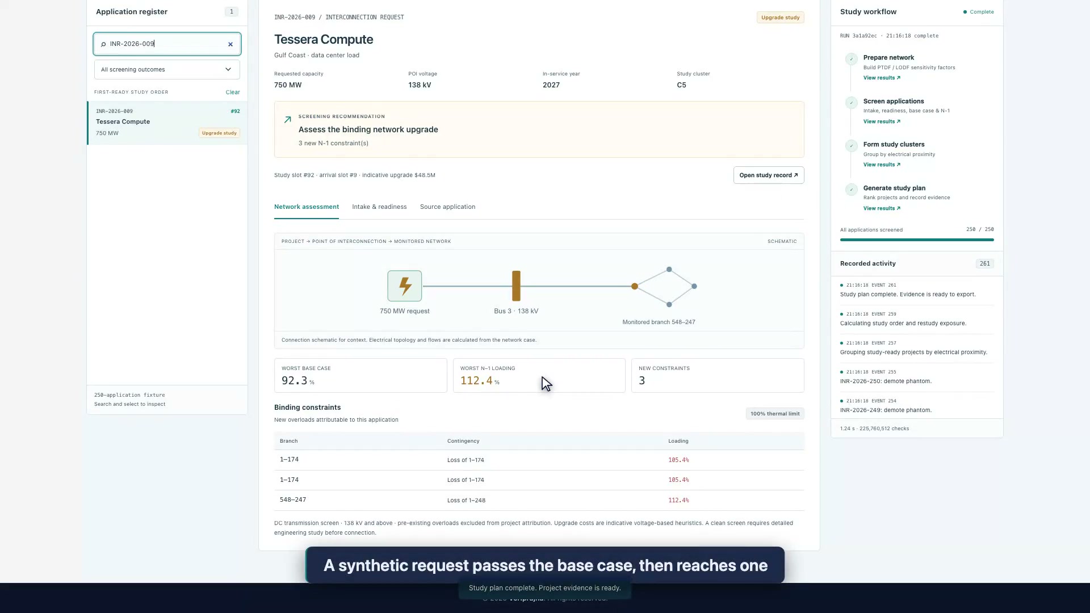Click the Form study clusters step checkmark

(x=851, y=146)
